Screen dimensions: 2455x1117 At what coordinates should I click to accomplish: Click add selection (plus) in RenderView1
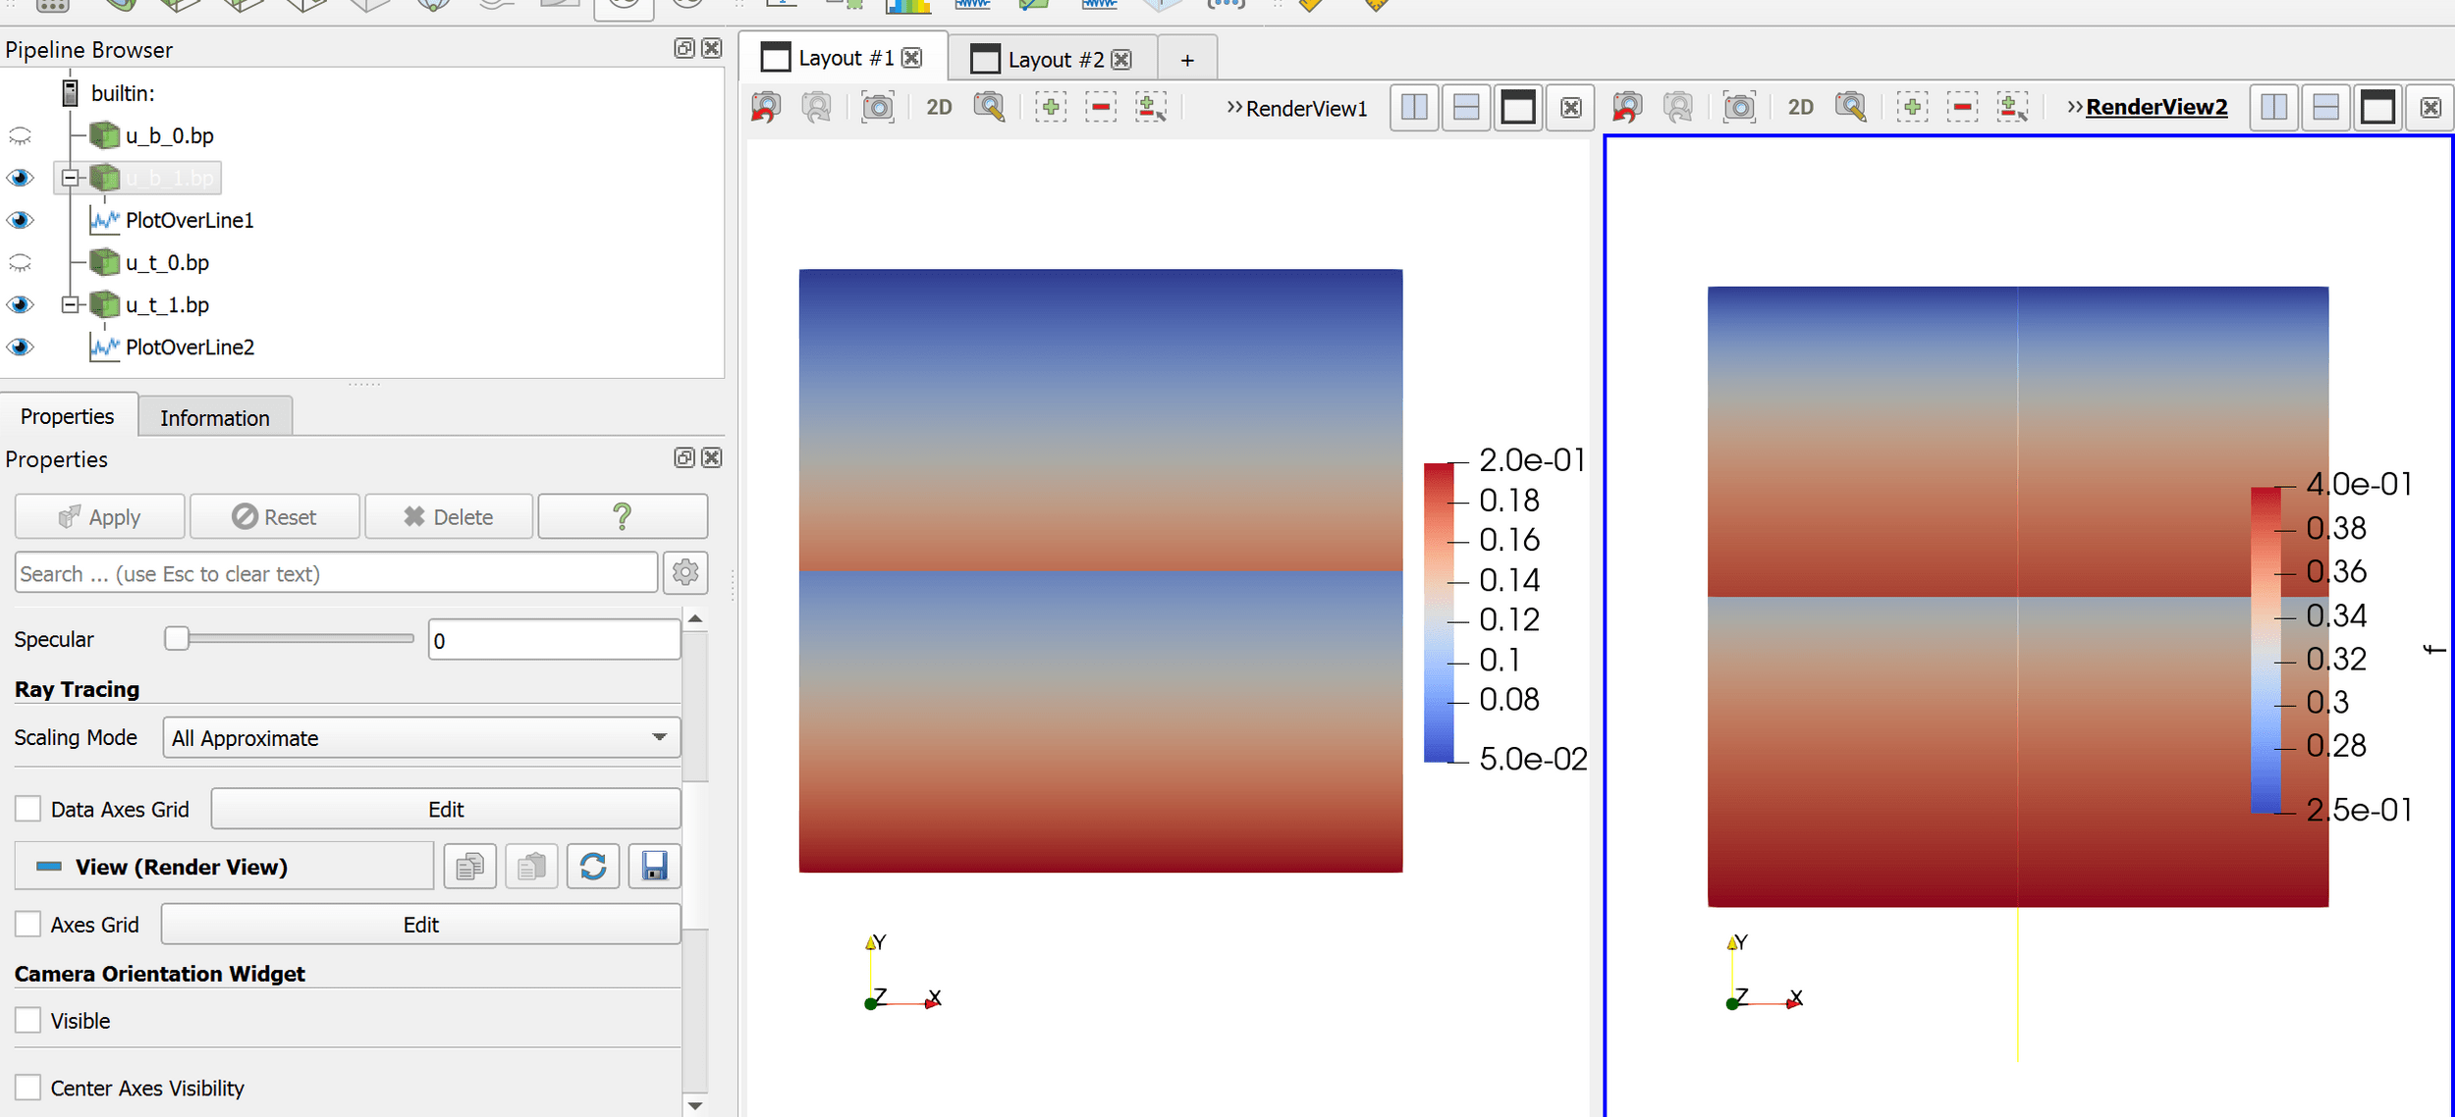tap(1050, 107)
